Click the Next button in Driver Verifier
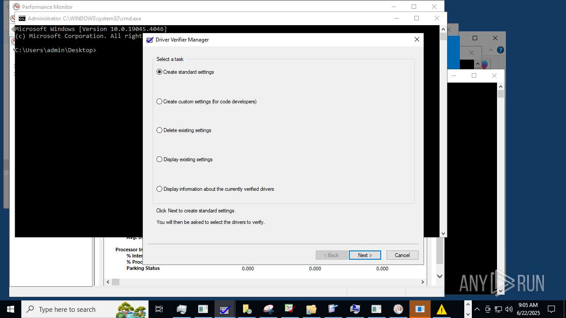This screenshot has width=566, height=318. pos(365,255)
